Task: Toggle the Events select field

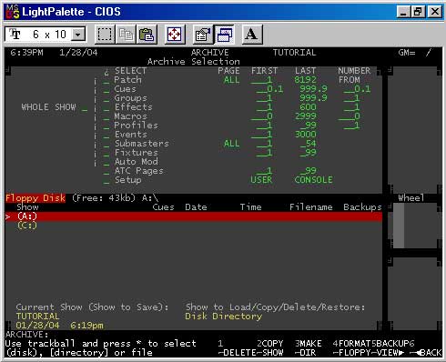Action: point(106,136)
